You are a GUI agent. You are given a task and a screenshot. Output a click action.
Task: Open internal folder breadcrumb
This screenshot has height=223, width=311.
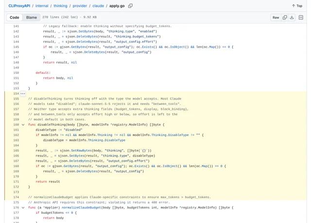pos(42,6)
